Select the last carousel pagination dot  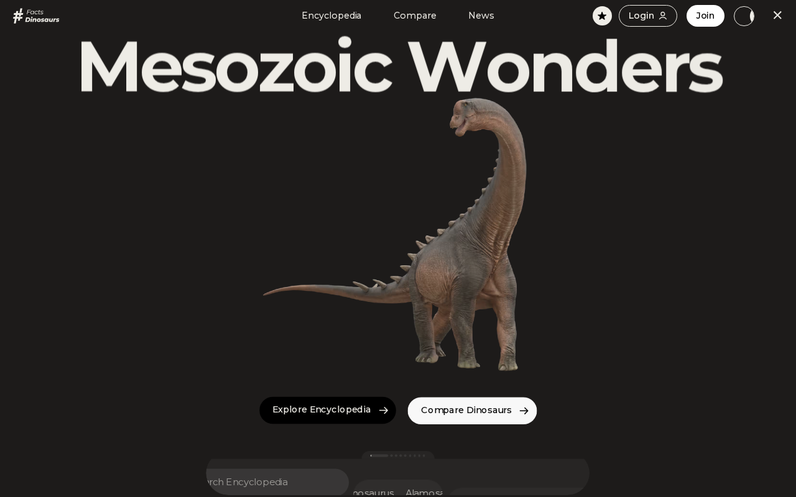(424, 455)
